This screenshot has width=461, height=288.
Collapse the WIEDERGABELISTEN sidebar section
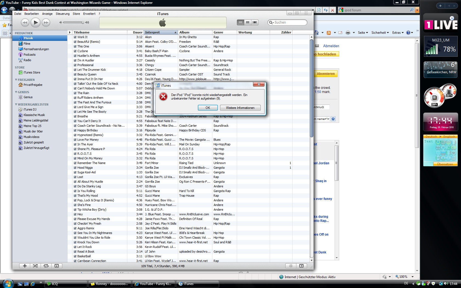(x=16, y=105)
